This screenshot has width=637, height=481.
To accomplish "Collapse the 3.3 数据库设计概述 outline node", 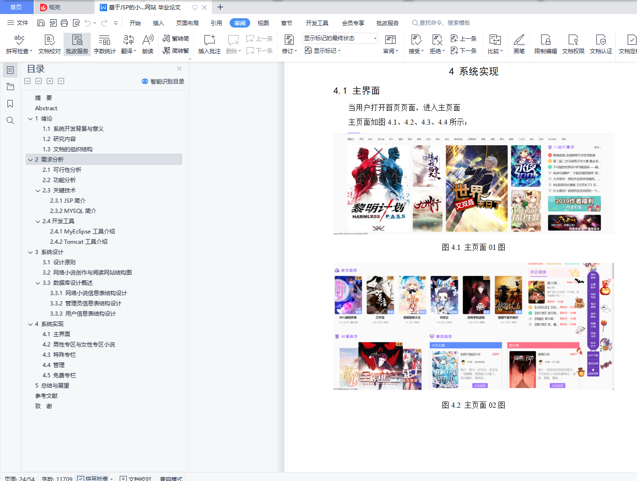I will pyautogui.click(x=38, y=283).
